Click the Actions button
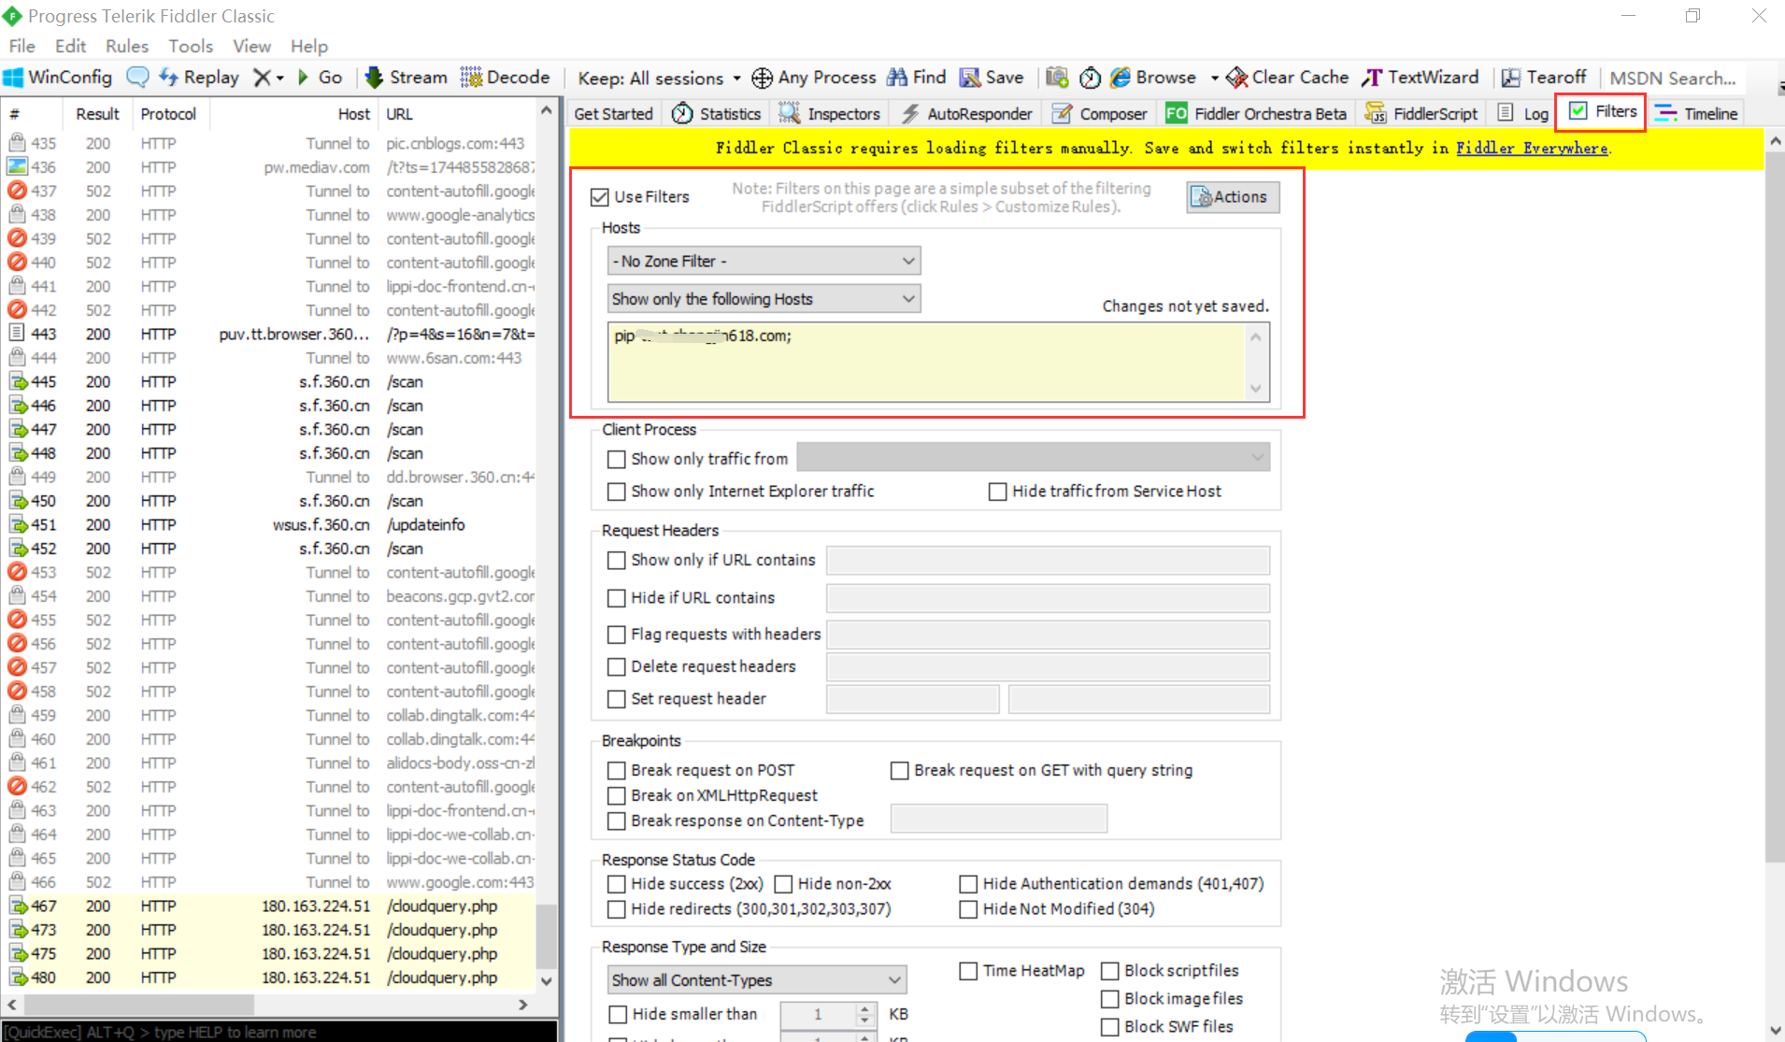 [x=1232, y=197]
